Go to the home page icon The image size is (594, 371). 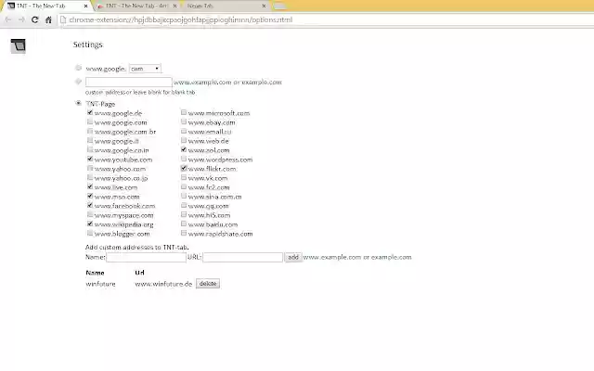(48, 19)
